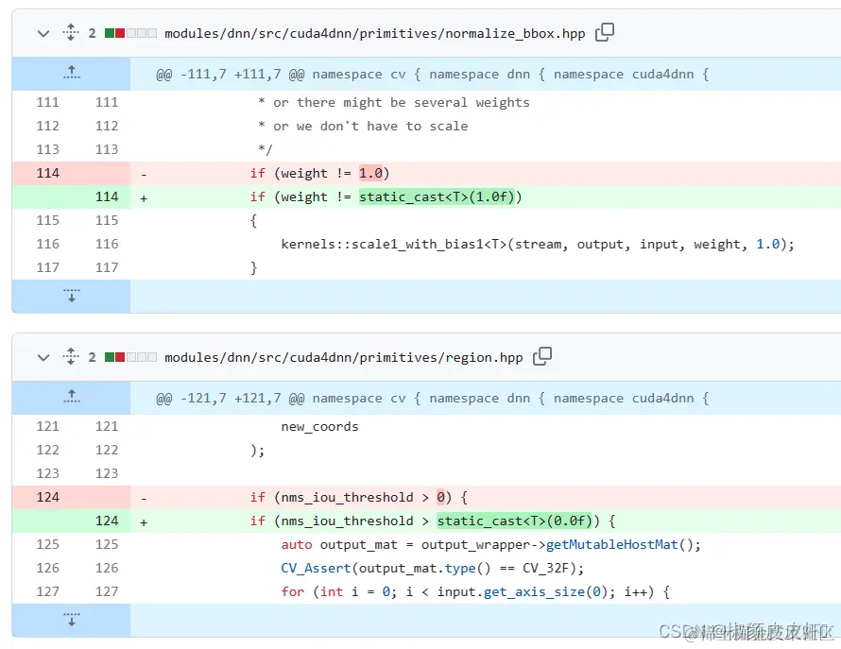The image size is (841, 649).
Task: Expand lines above line 111 hunk
Action: 71,74
